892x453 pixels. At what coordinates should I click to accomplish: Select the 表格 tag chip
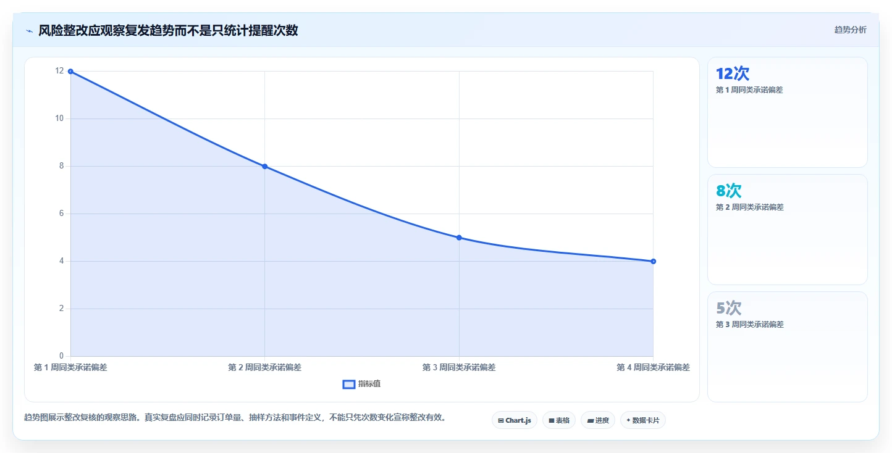click(559, 420)
